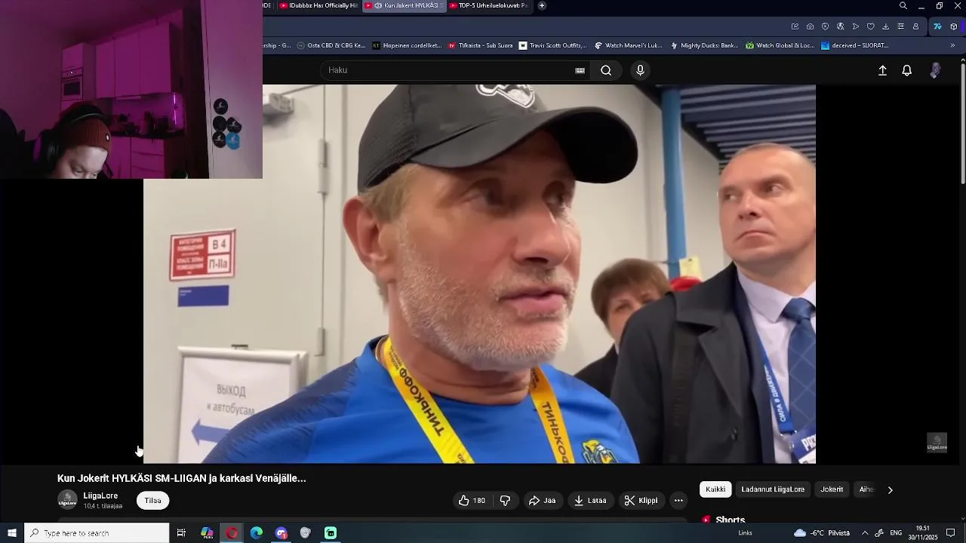Show more filter chips with right arrow

pyautogui.click(x=890, y=489)
